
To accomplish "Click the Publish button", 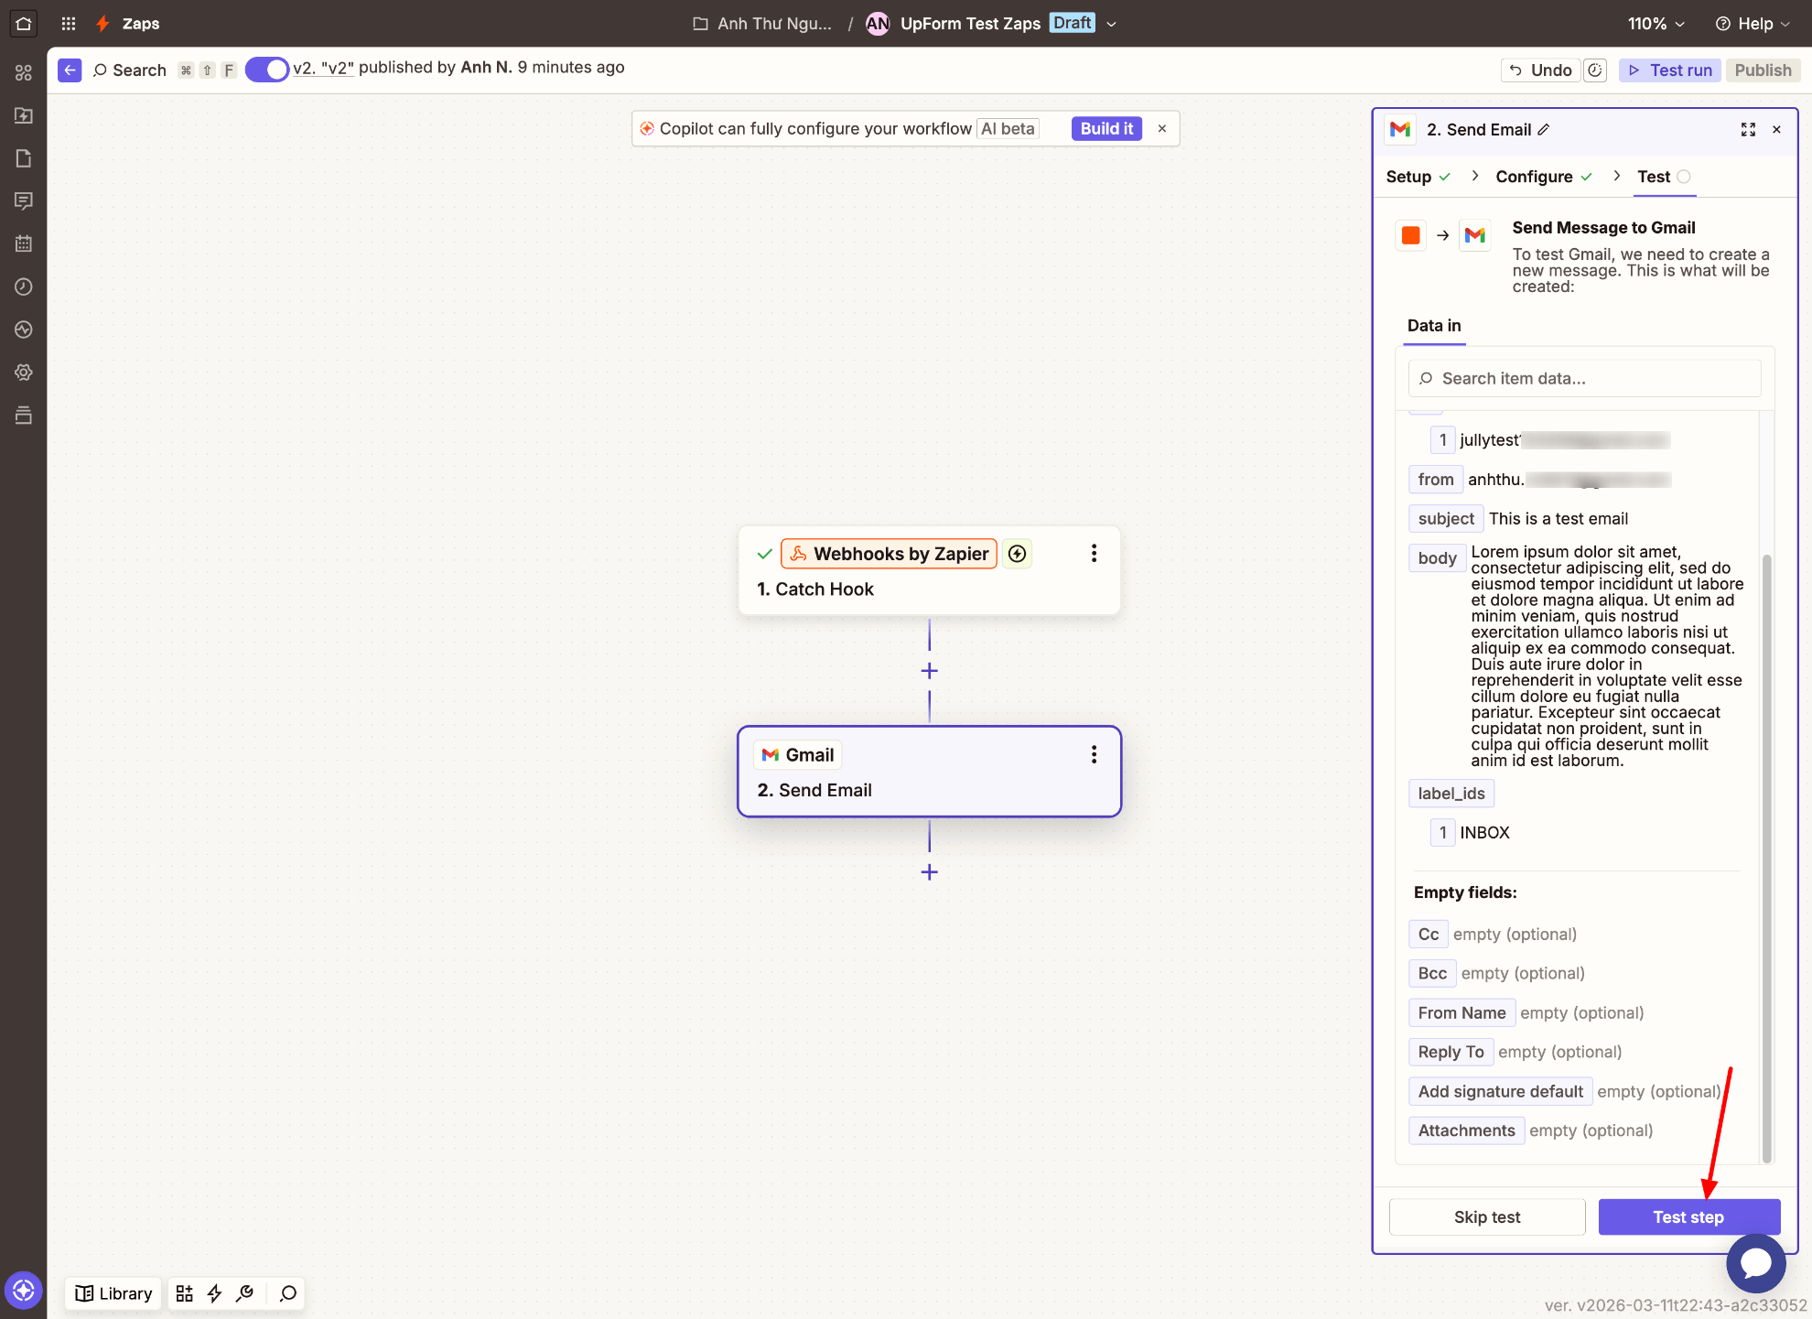I will [x=1763, y=70].
